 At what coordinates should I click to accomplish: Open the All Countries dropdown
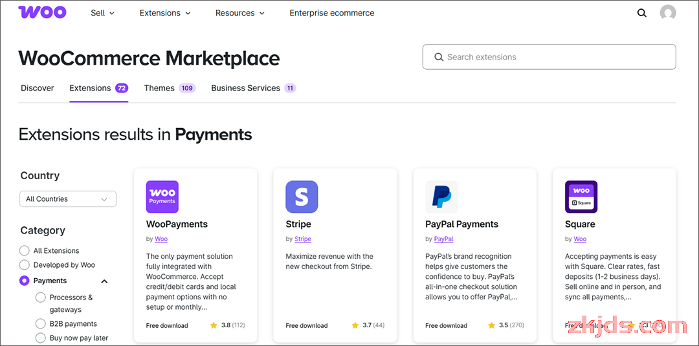[68, 199]
